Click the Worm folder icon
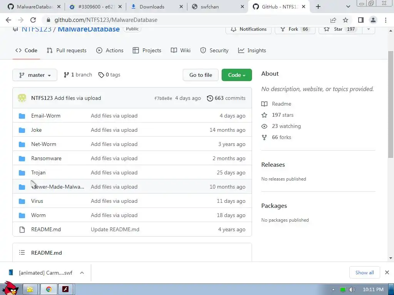394x295 pixels. point(22,215)
